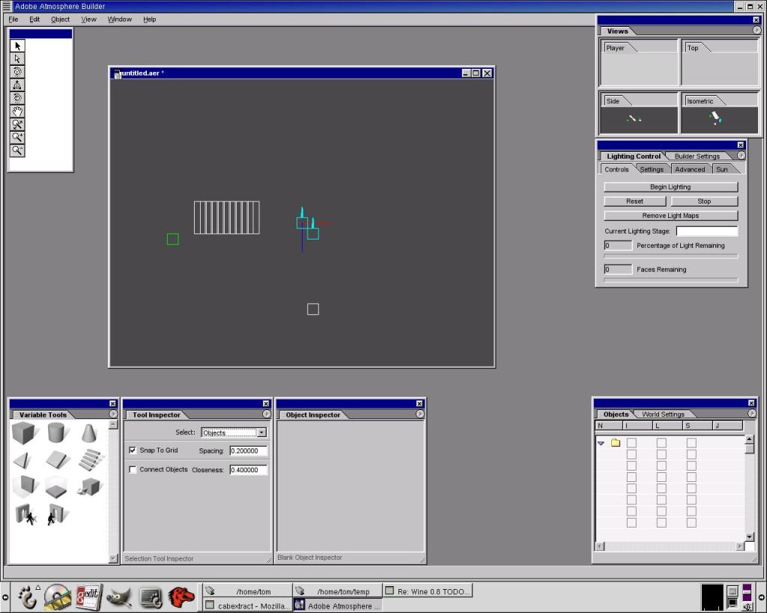Click the Stop lighting button
The height and width of the screenshot is (613, 767).
pos(704,201)
